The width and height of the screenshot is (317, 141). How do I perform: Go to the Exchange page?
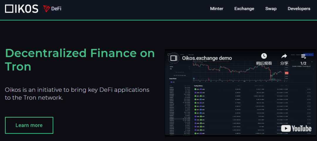(244, 9)
